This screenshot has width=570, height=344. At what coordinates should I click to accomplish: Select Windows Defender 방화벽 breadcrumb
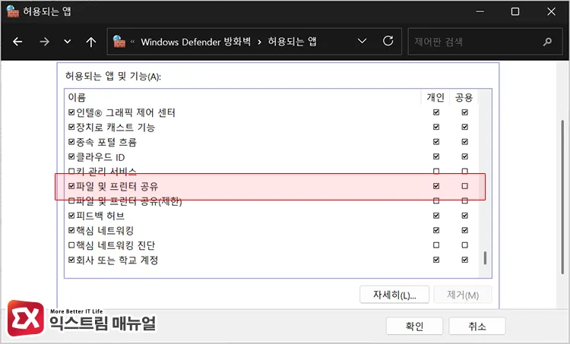(x=195, y=42)
